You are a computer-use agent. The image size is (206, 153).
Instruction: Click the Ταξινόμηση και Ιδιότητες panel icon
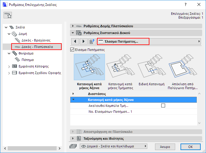coord(79,138)
